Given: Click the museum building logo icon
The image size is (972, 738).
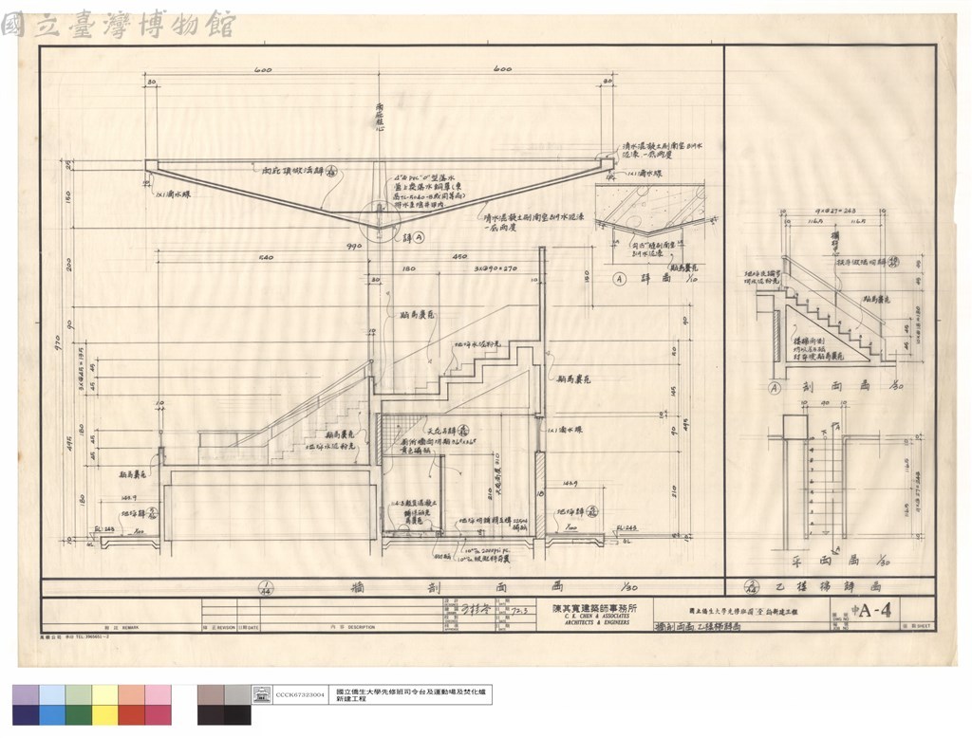Looking at the screenshot, I should pyautogui.click(x=262, y=694).
